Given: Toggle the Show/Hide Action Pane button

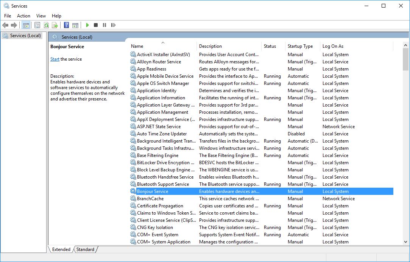Looking at the screenshot, I should pos(75,25).
